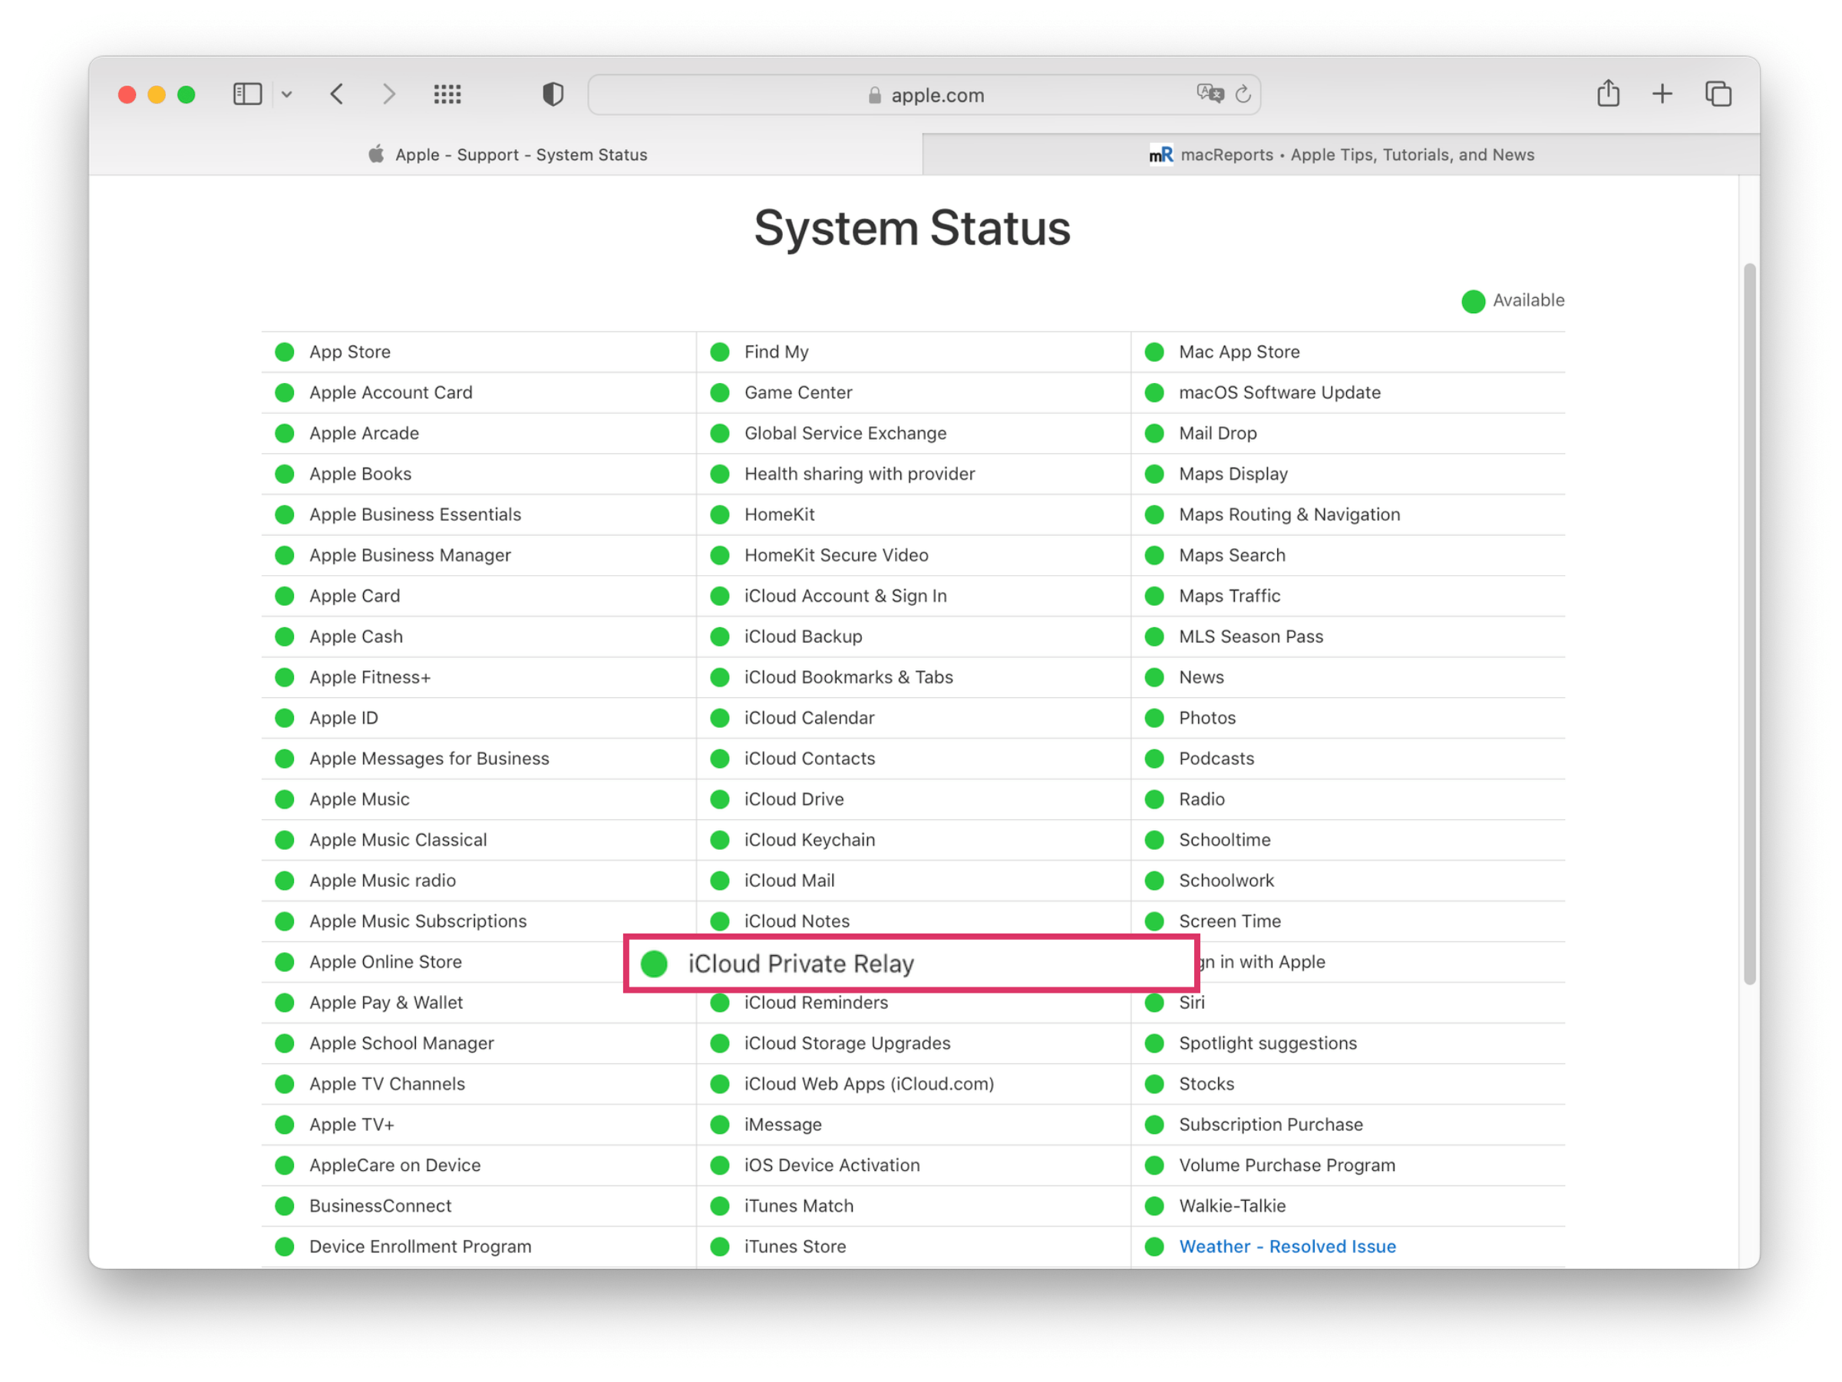1842x1382 pixels.
Task: Open a new tab with plus icon
Action: [1662, 94]
